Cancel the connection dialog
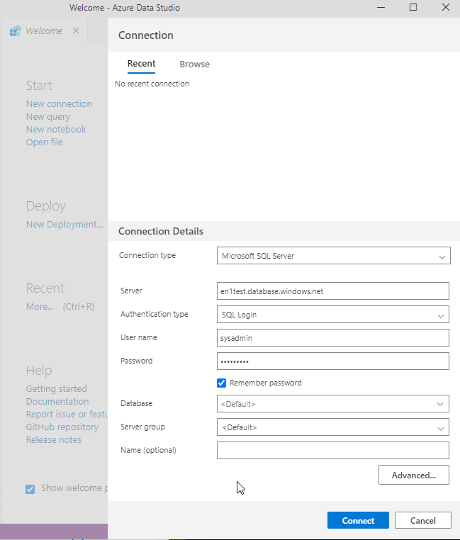This screenshot has width=460, height=540. pos(422,520)
